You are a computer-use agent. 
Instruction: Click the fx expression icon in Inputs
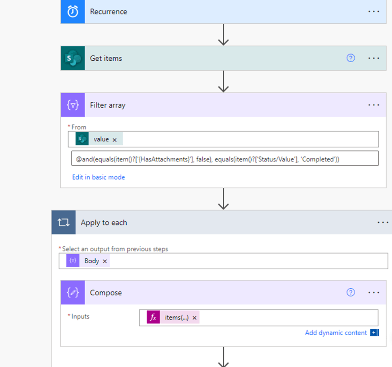(153, 317)
